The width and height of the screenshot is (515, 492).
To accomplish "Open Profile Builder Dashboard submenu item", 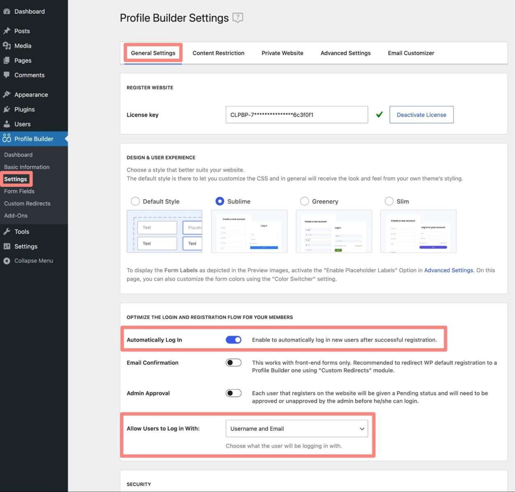I will click(18, 155).
